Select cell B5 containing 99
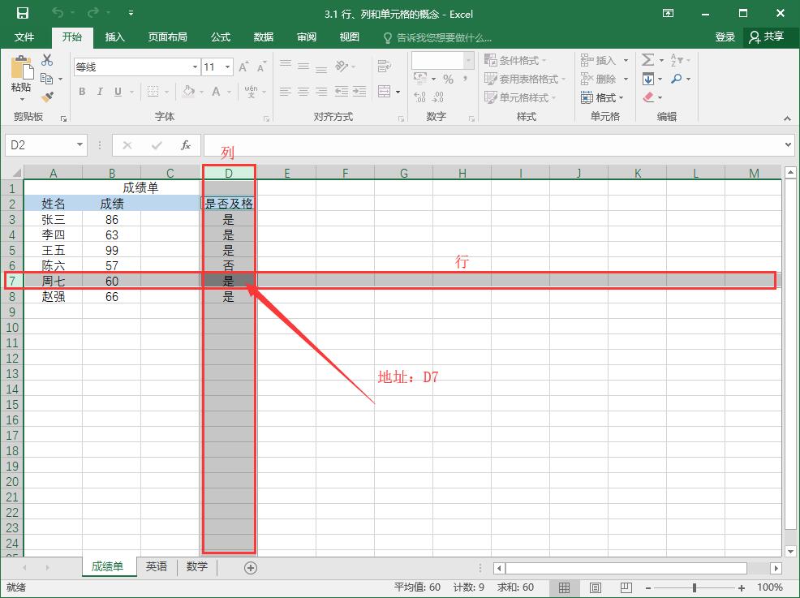Screen dimensions: 800x598 click(x=112, y=250)
